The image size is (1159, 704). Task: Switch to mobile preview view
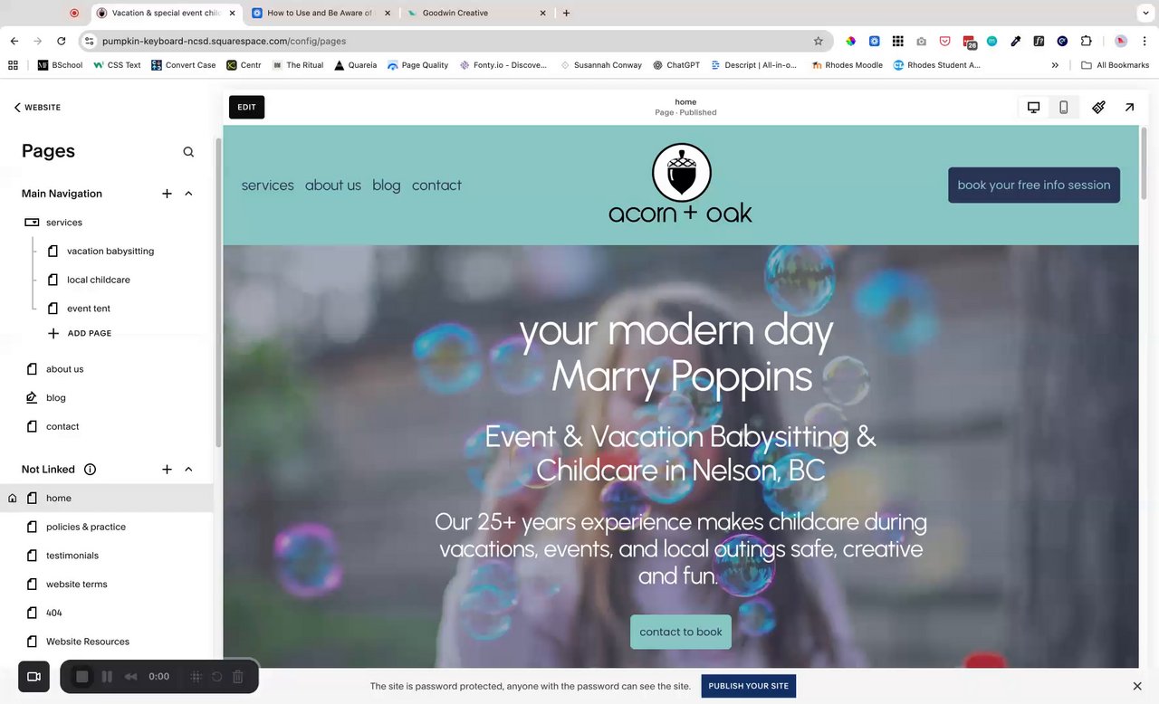click(x=1063, y=107)
